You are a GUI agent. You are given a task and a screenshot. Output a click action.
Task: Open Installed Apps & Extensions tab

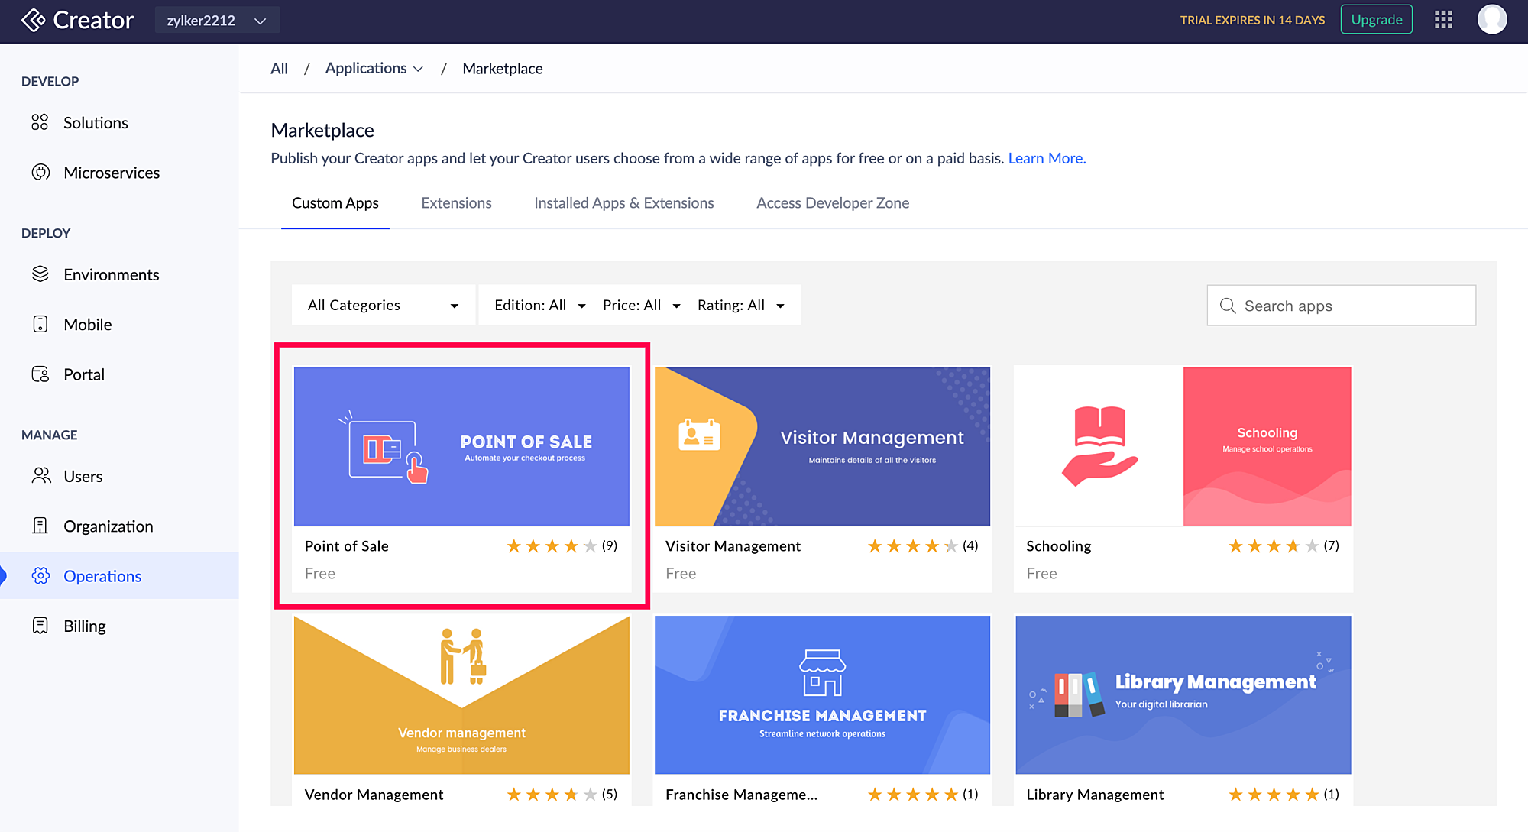coord(623,203)
